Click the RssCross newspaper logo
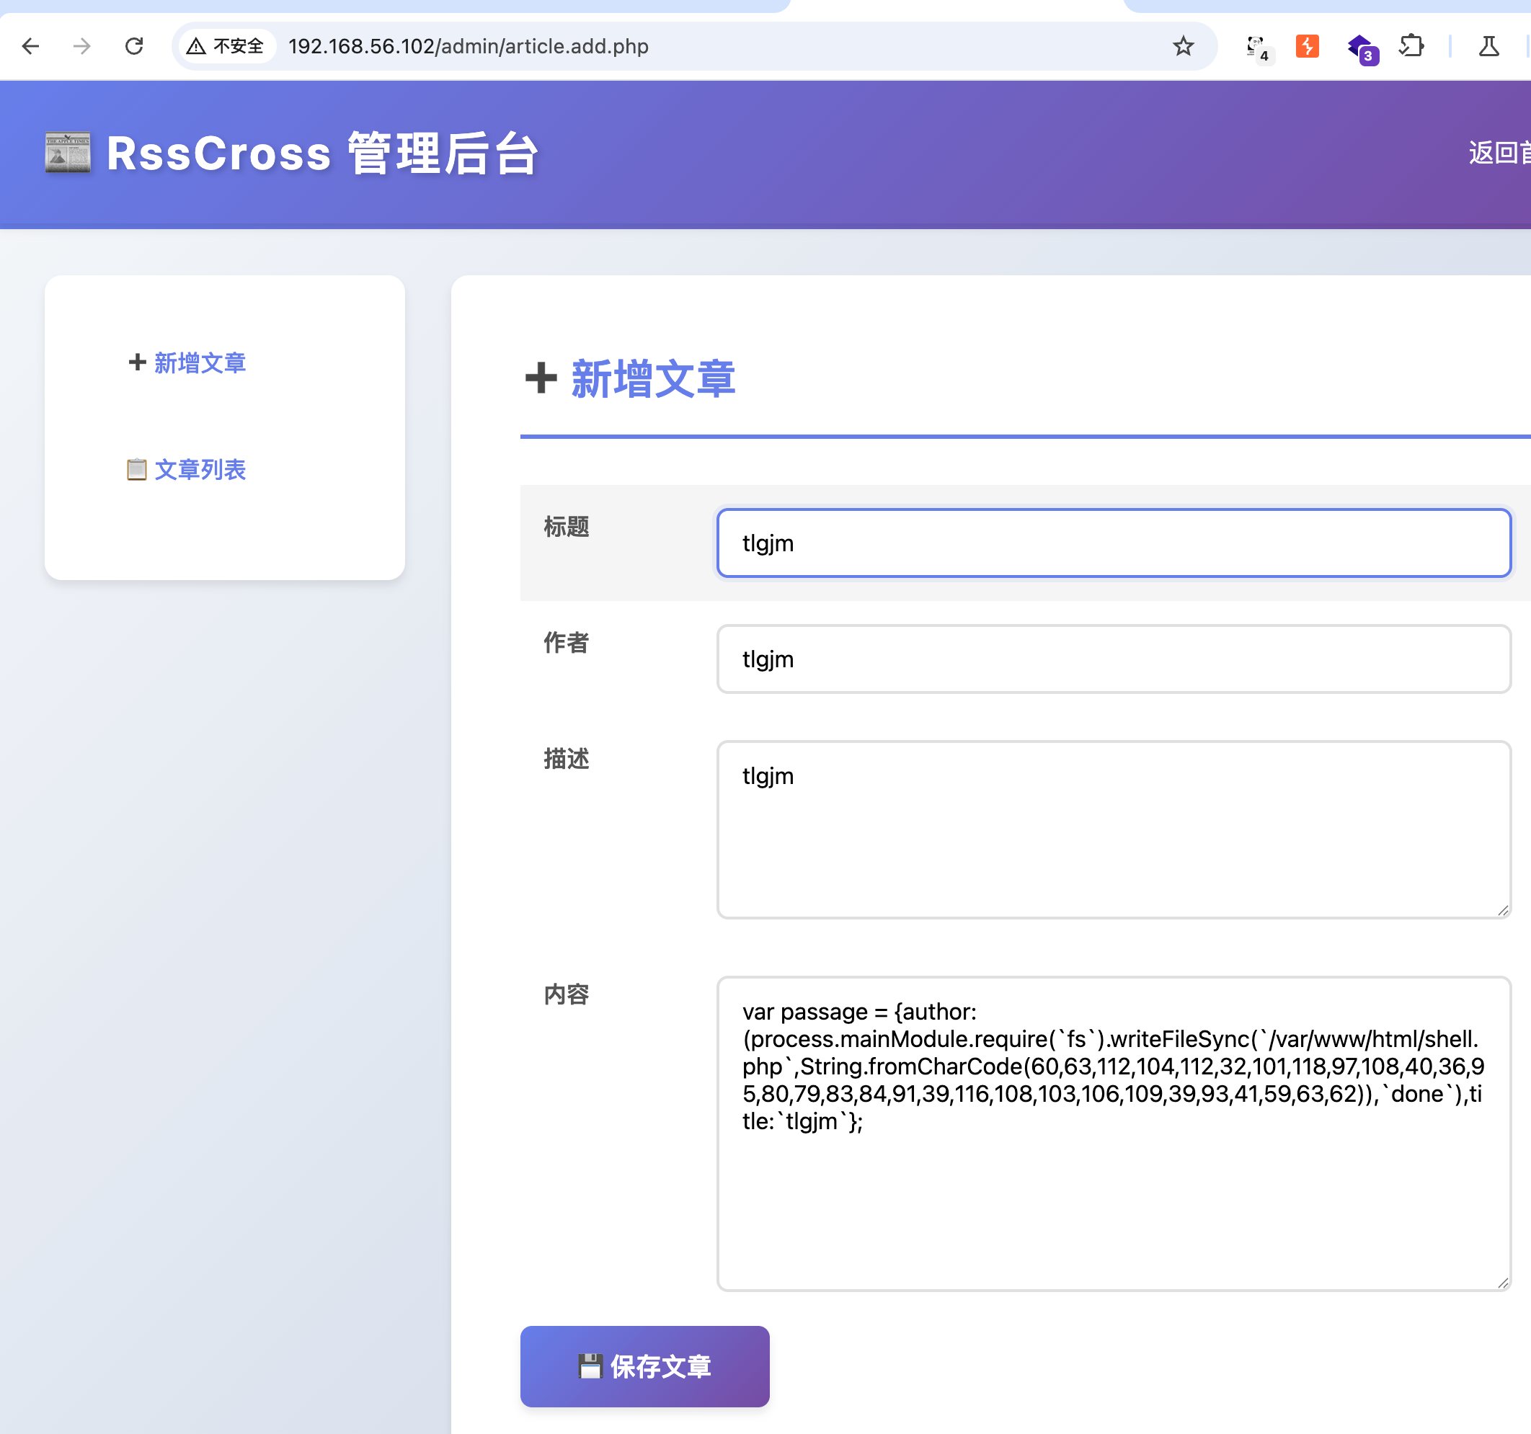This screenshot has width=1531, height=1434. (x=68, y=152)
